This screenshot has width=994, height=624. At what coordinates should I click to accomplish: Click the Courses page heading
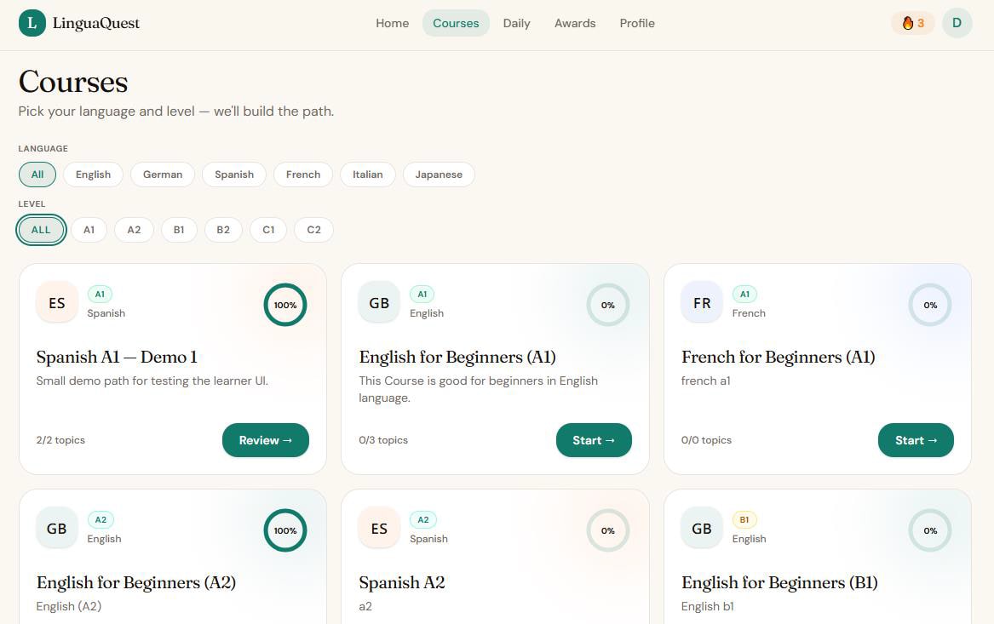point(73,82)
